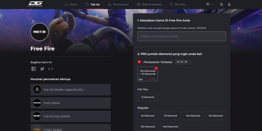The image size is (262, 131).
Task: Select 12 Diamond under For You
Action: [148, 97]
